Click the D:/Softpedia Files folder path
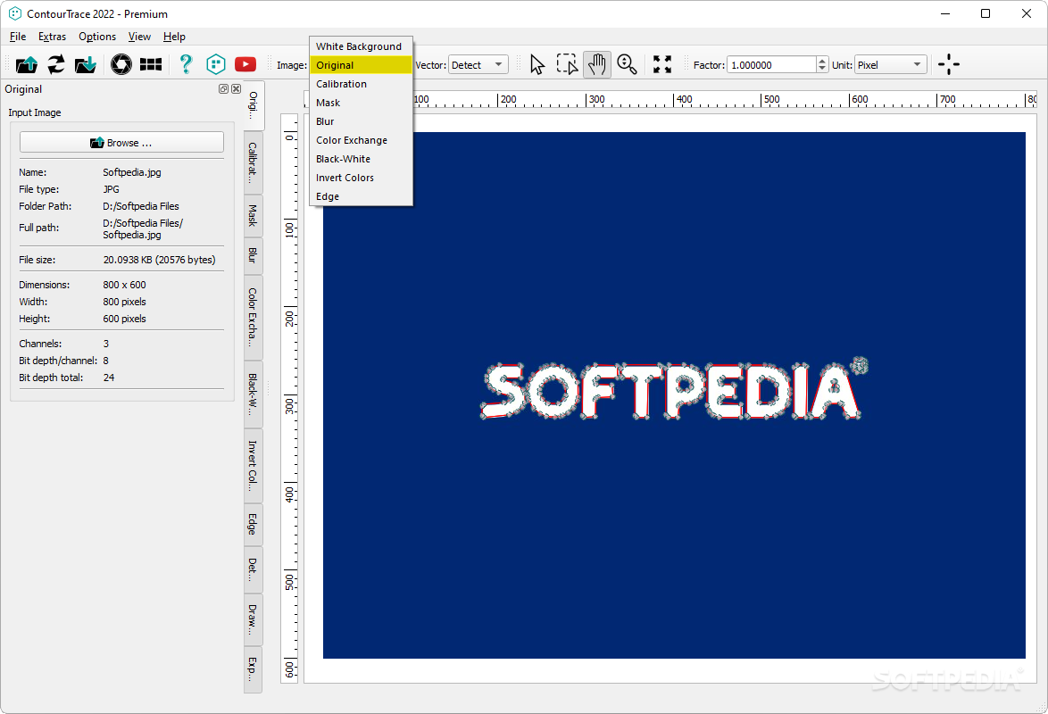This screenshot has width=1048, height=714. (141, 206)
